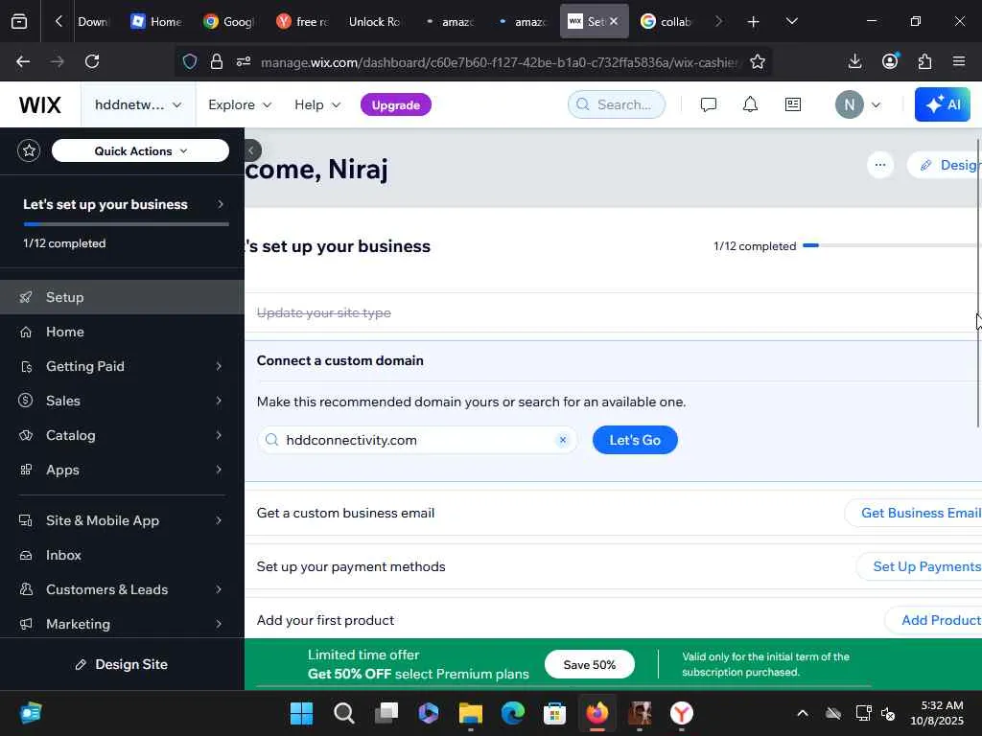Open Windows taskbar search

344,713
